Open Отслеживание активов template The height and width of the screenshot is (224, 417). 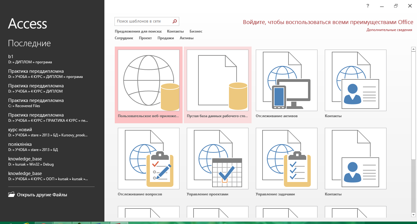(287, 85)
